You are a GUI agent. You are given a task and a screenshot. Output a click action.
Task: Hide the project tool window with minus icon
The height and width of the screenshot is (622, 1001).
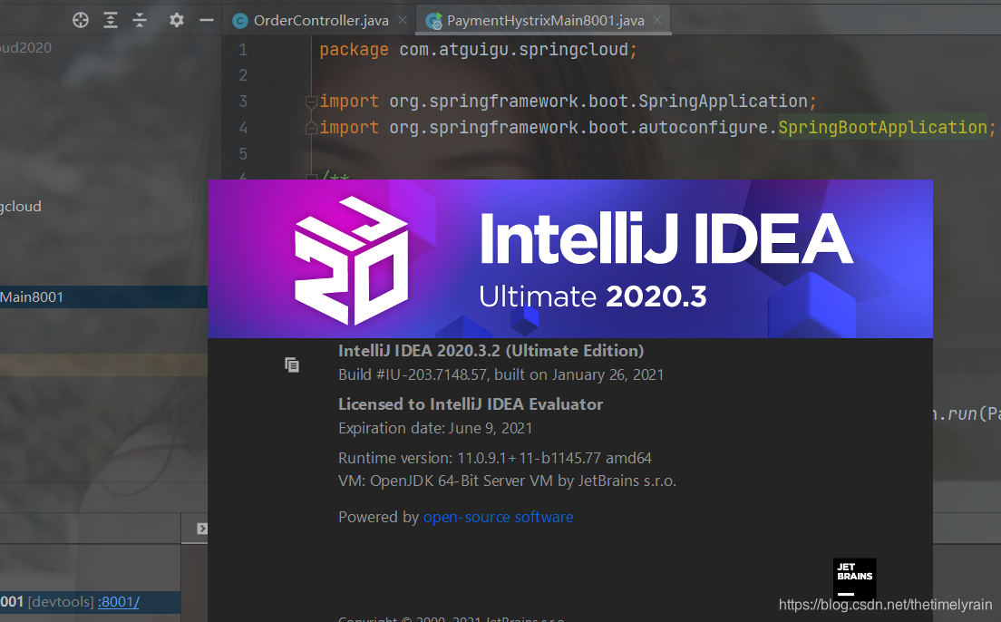[x=206, y=21]
